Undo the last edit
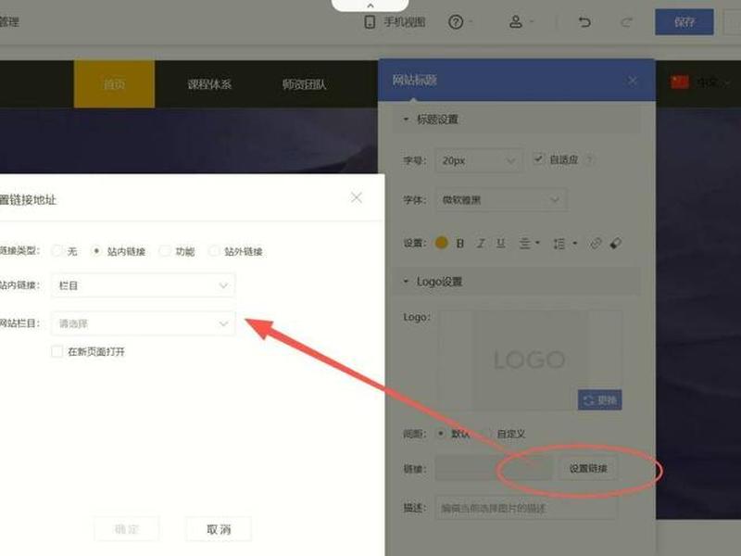 (584, 21)
